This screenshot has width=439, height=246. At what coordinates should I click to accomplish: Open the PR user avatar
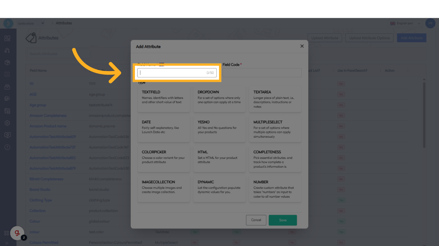[x=430, y=23]
